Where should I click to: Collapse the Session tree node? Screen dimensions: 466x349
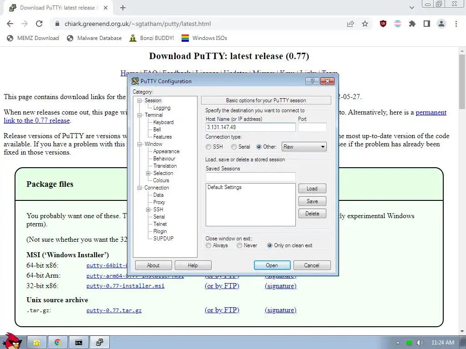(x=139, y=100)
